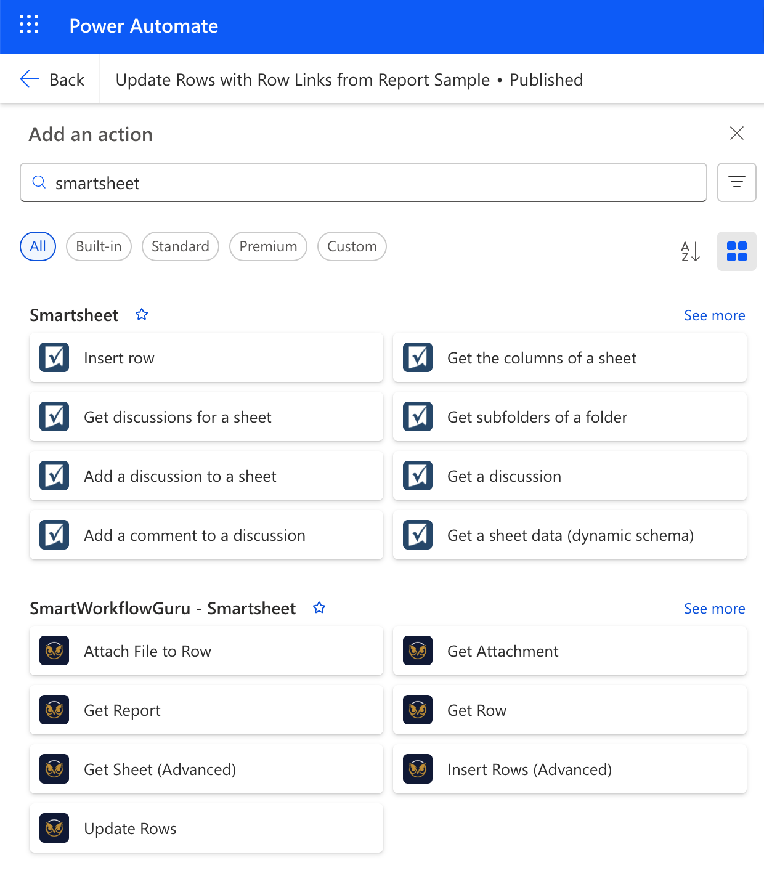Click the Get Report owl icon

(54, 710)
